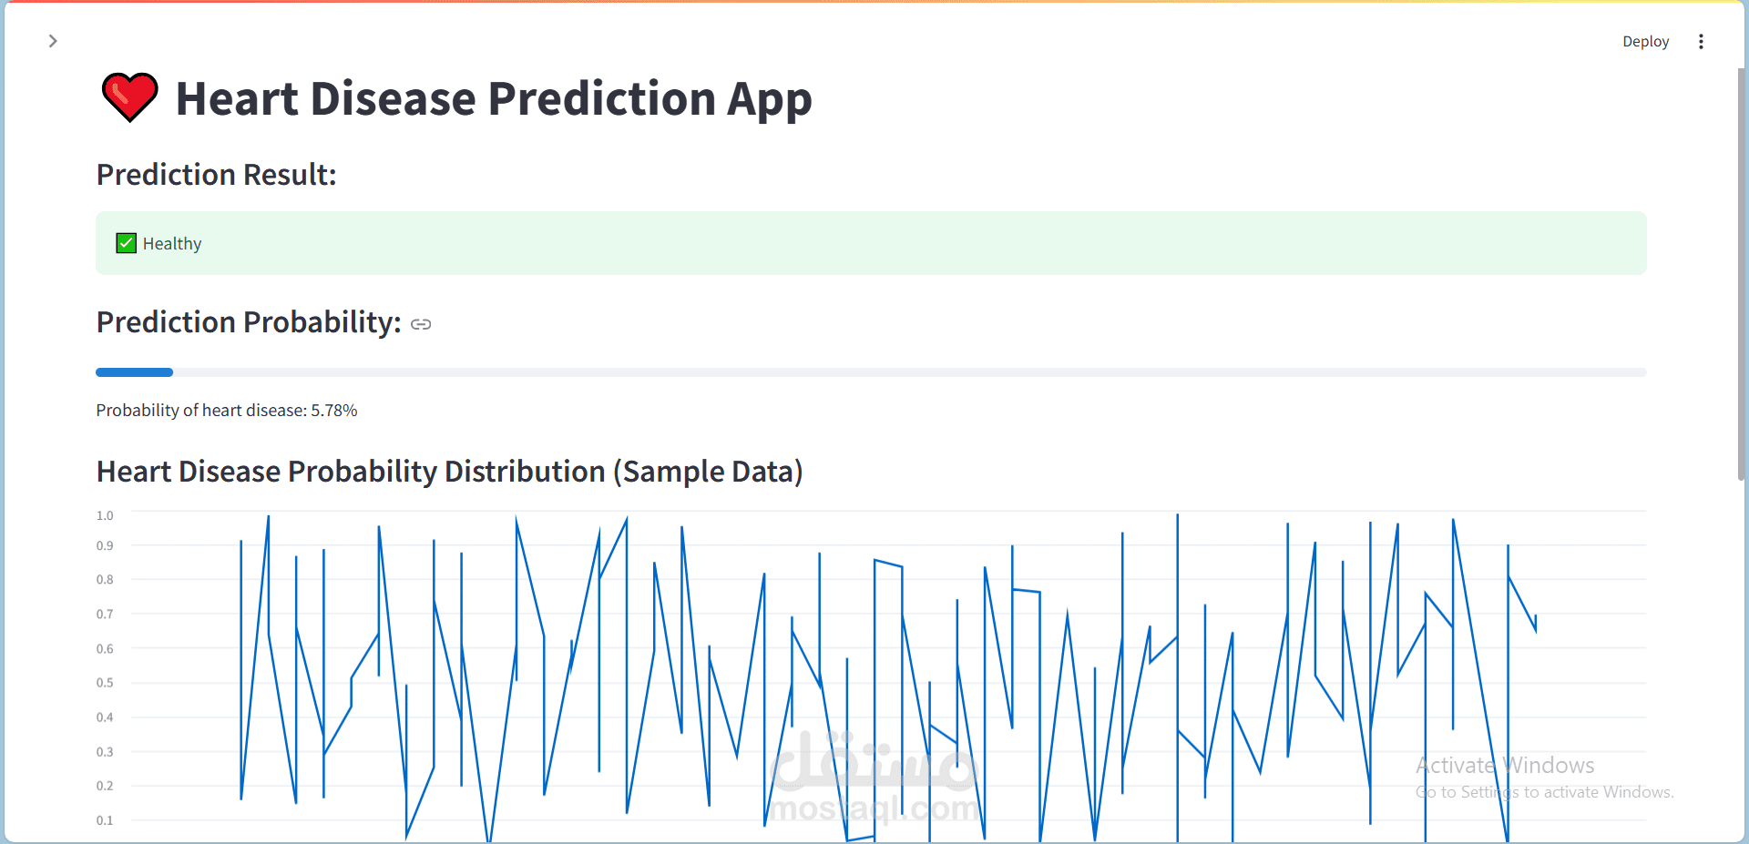This screenshot has width=1749, height=844.
Task: Click the vertical page scrollbar
Action: (x=1742, y=273)
